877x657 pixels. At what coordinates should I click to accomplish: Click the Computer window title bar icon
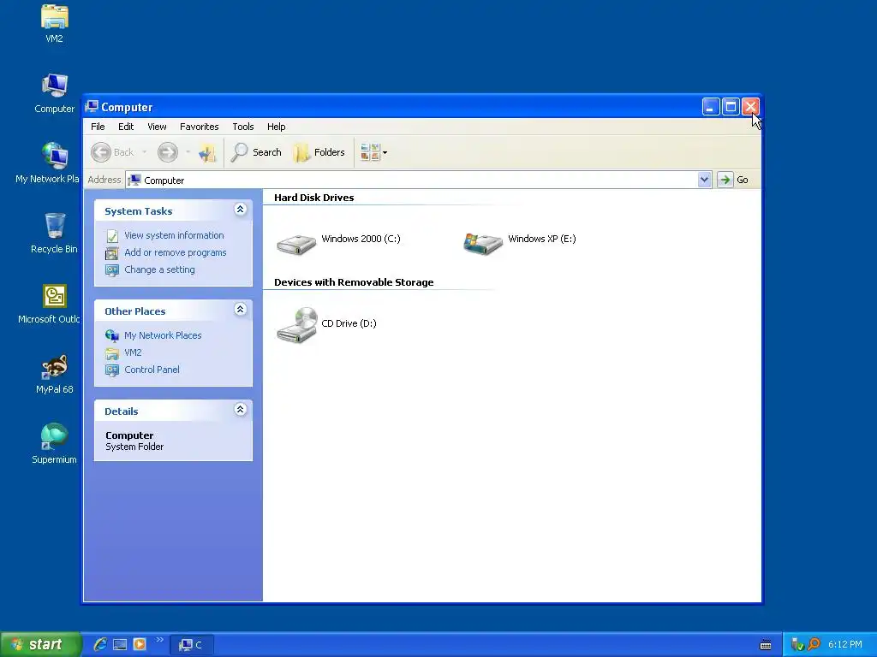point(92,107)
